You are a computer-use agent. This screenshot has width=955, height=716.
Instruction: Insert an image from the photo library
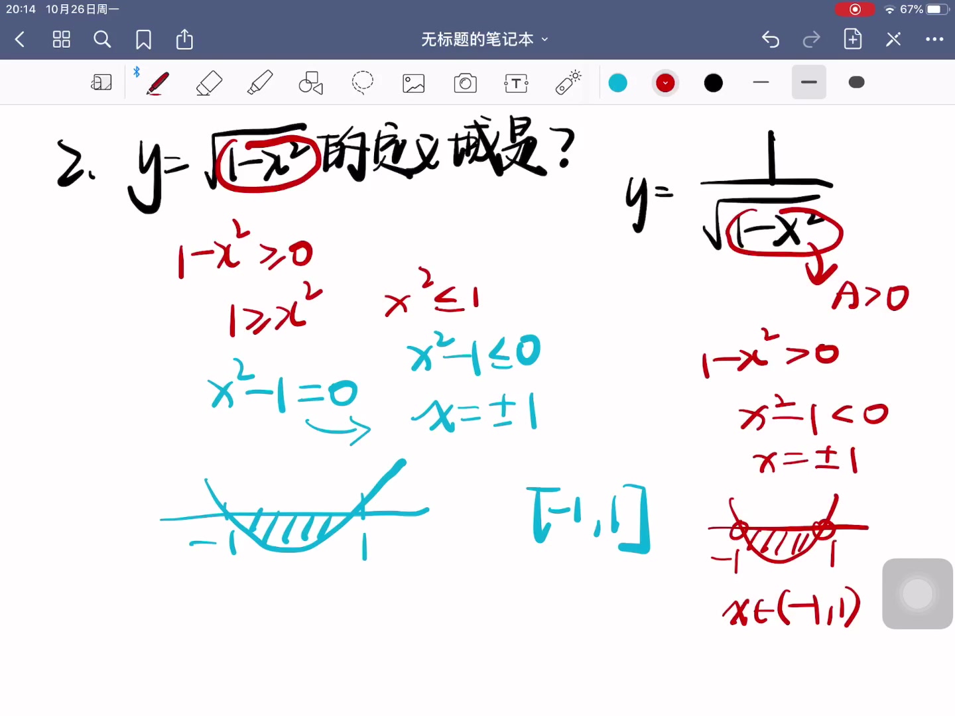click(413, 82)
